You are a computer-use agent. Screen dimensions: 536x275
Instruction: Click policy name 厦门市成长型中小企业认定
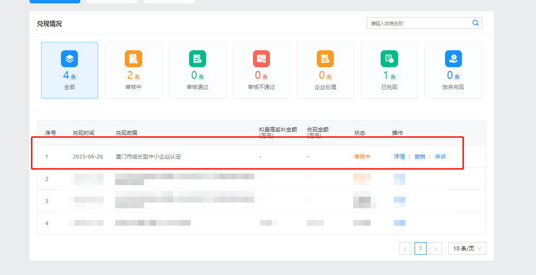(x=149, y=157)
